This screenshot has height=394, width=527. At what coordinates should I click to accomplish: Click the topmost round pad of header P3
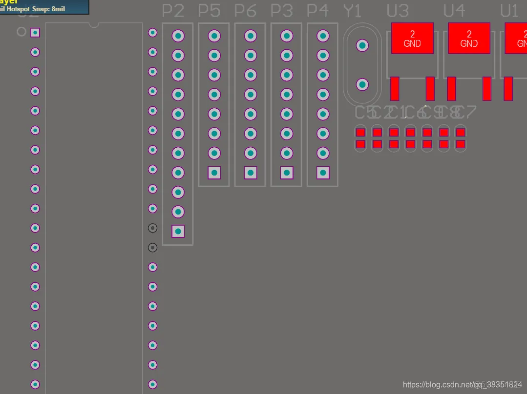pos(287,36)
